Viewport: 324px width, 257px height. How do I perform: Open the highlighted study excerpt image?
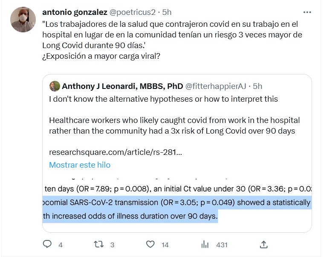point(177,203)
